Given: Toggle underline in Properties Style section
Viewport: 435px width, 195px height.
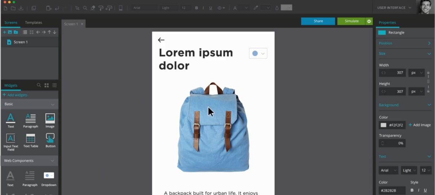Looking at the screenshot, I should tap(425, 190).
